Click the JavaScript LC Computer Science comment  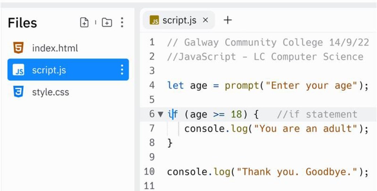pos(265,57)
